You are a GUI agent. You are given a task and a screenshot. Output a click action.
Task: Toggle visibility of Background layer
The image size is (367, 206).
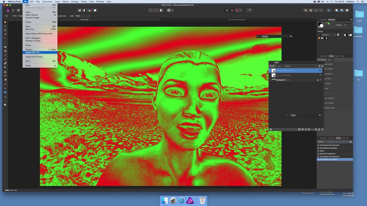click(320, 80)
